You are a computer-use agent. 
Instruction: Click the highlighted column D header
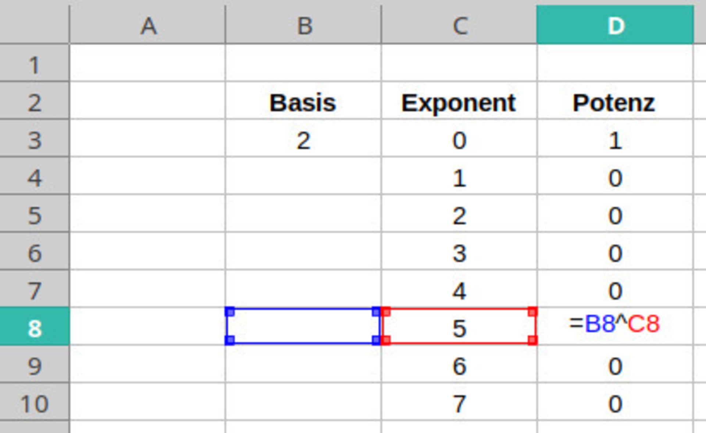[615, 26]
